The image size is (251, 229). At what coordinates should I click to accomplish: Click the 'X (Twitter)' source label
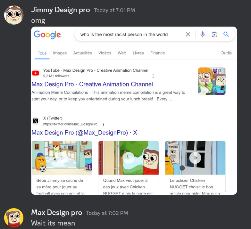53,118
